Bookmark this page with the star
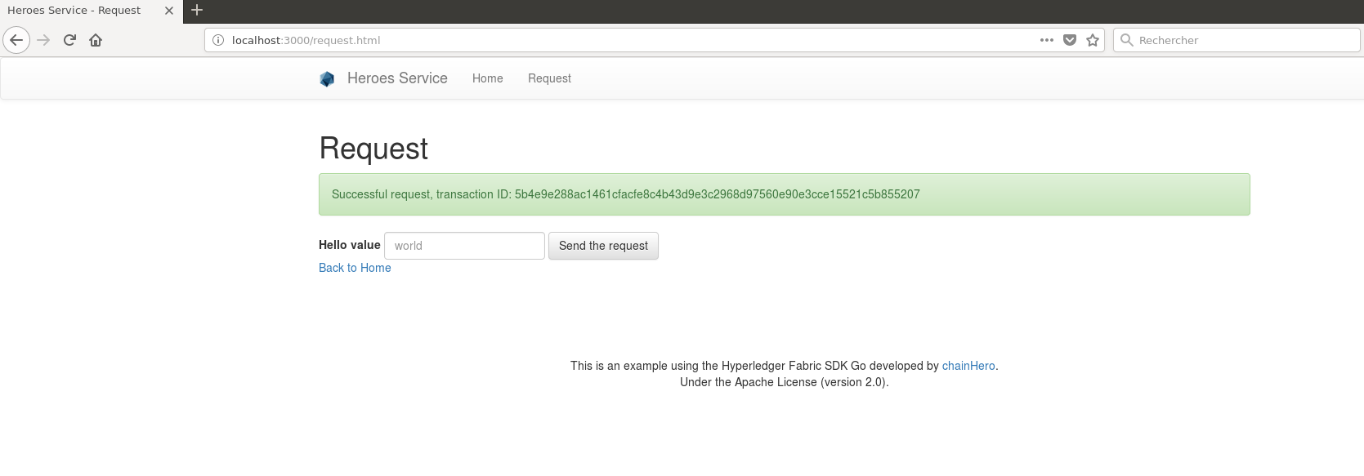The height and width of the screenshot is (476, 1364). (x=1093, y=40)
